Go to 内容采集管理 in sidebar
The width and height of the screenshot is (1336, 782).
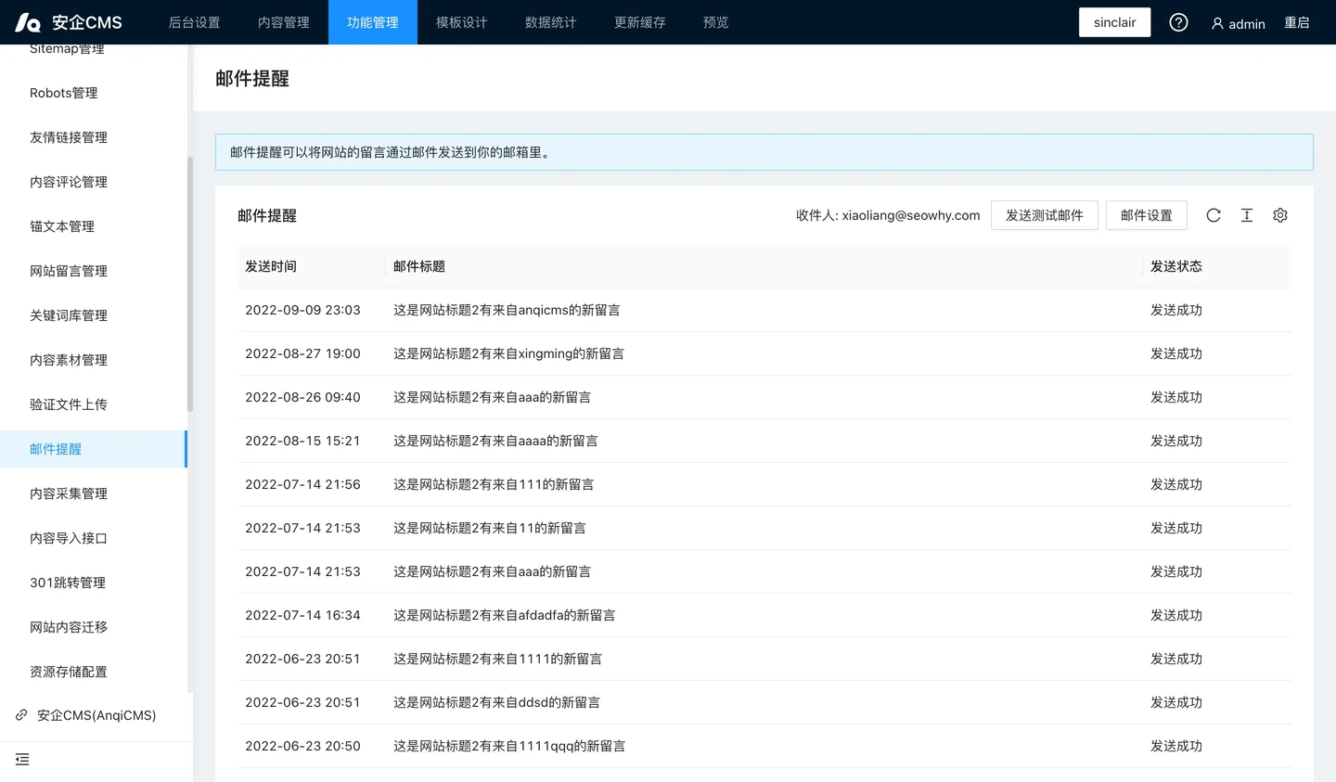click(93, 494)
